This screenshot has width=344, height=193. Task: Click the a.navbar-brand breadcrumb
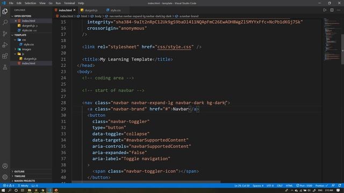pos(187,16)
